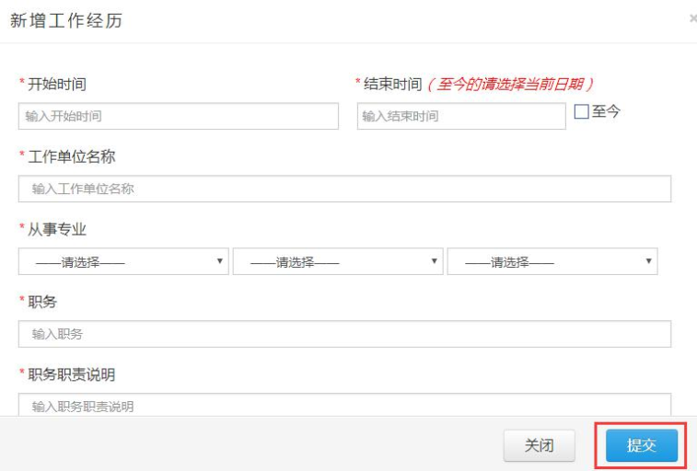Click the 职务职责说明 text area
The image size is (697, 471).
(x=344, y=405)
